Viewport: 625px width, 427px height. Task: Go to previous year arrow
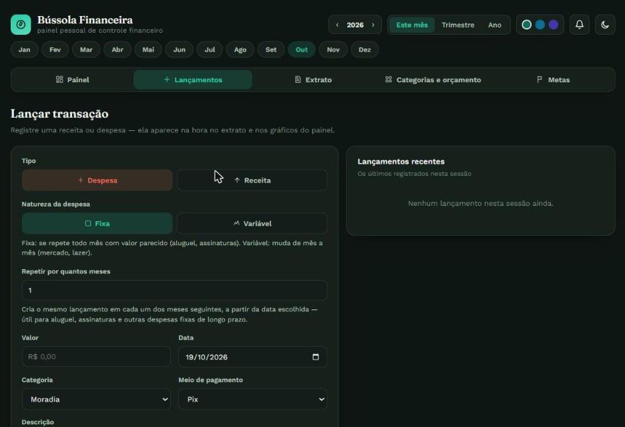point(337,25)
